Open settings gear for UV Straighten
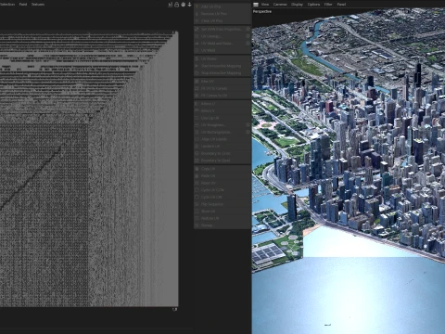The height and width of the screenshot is (334, 445). [x=248, y=125]
